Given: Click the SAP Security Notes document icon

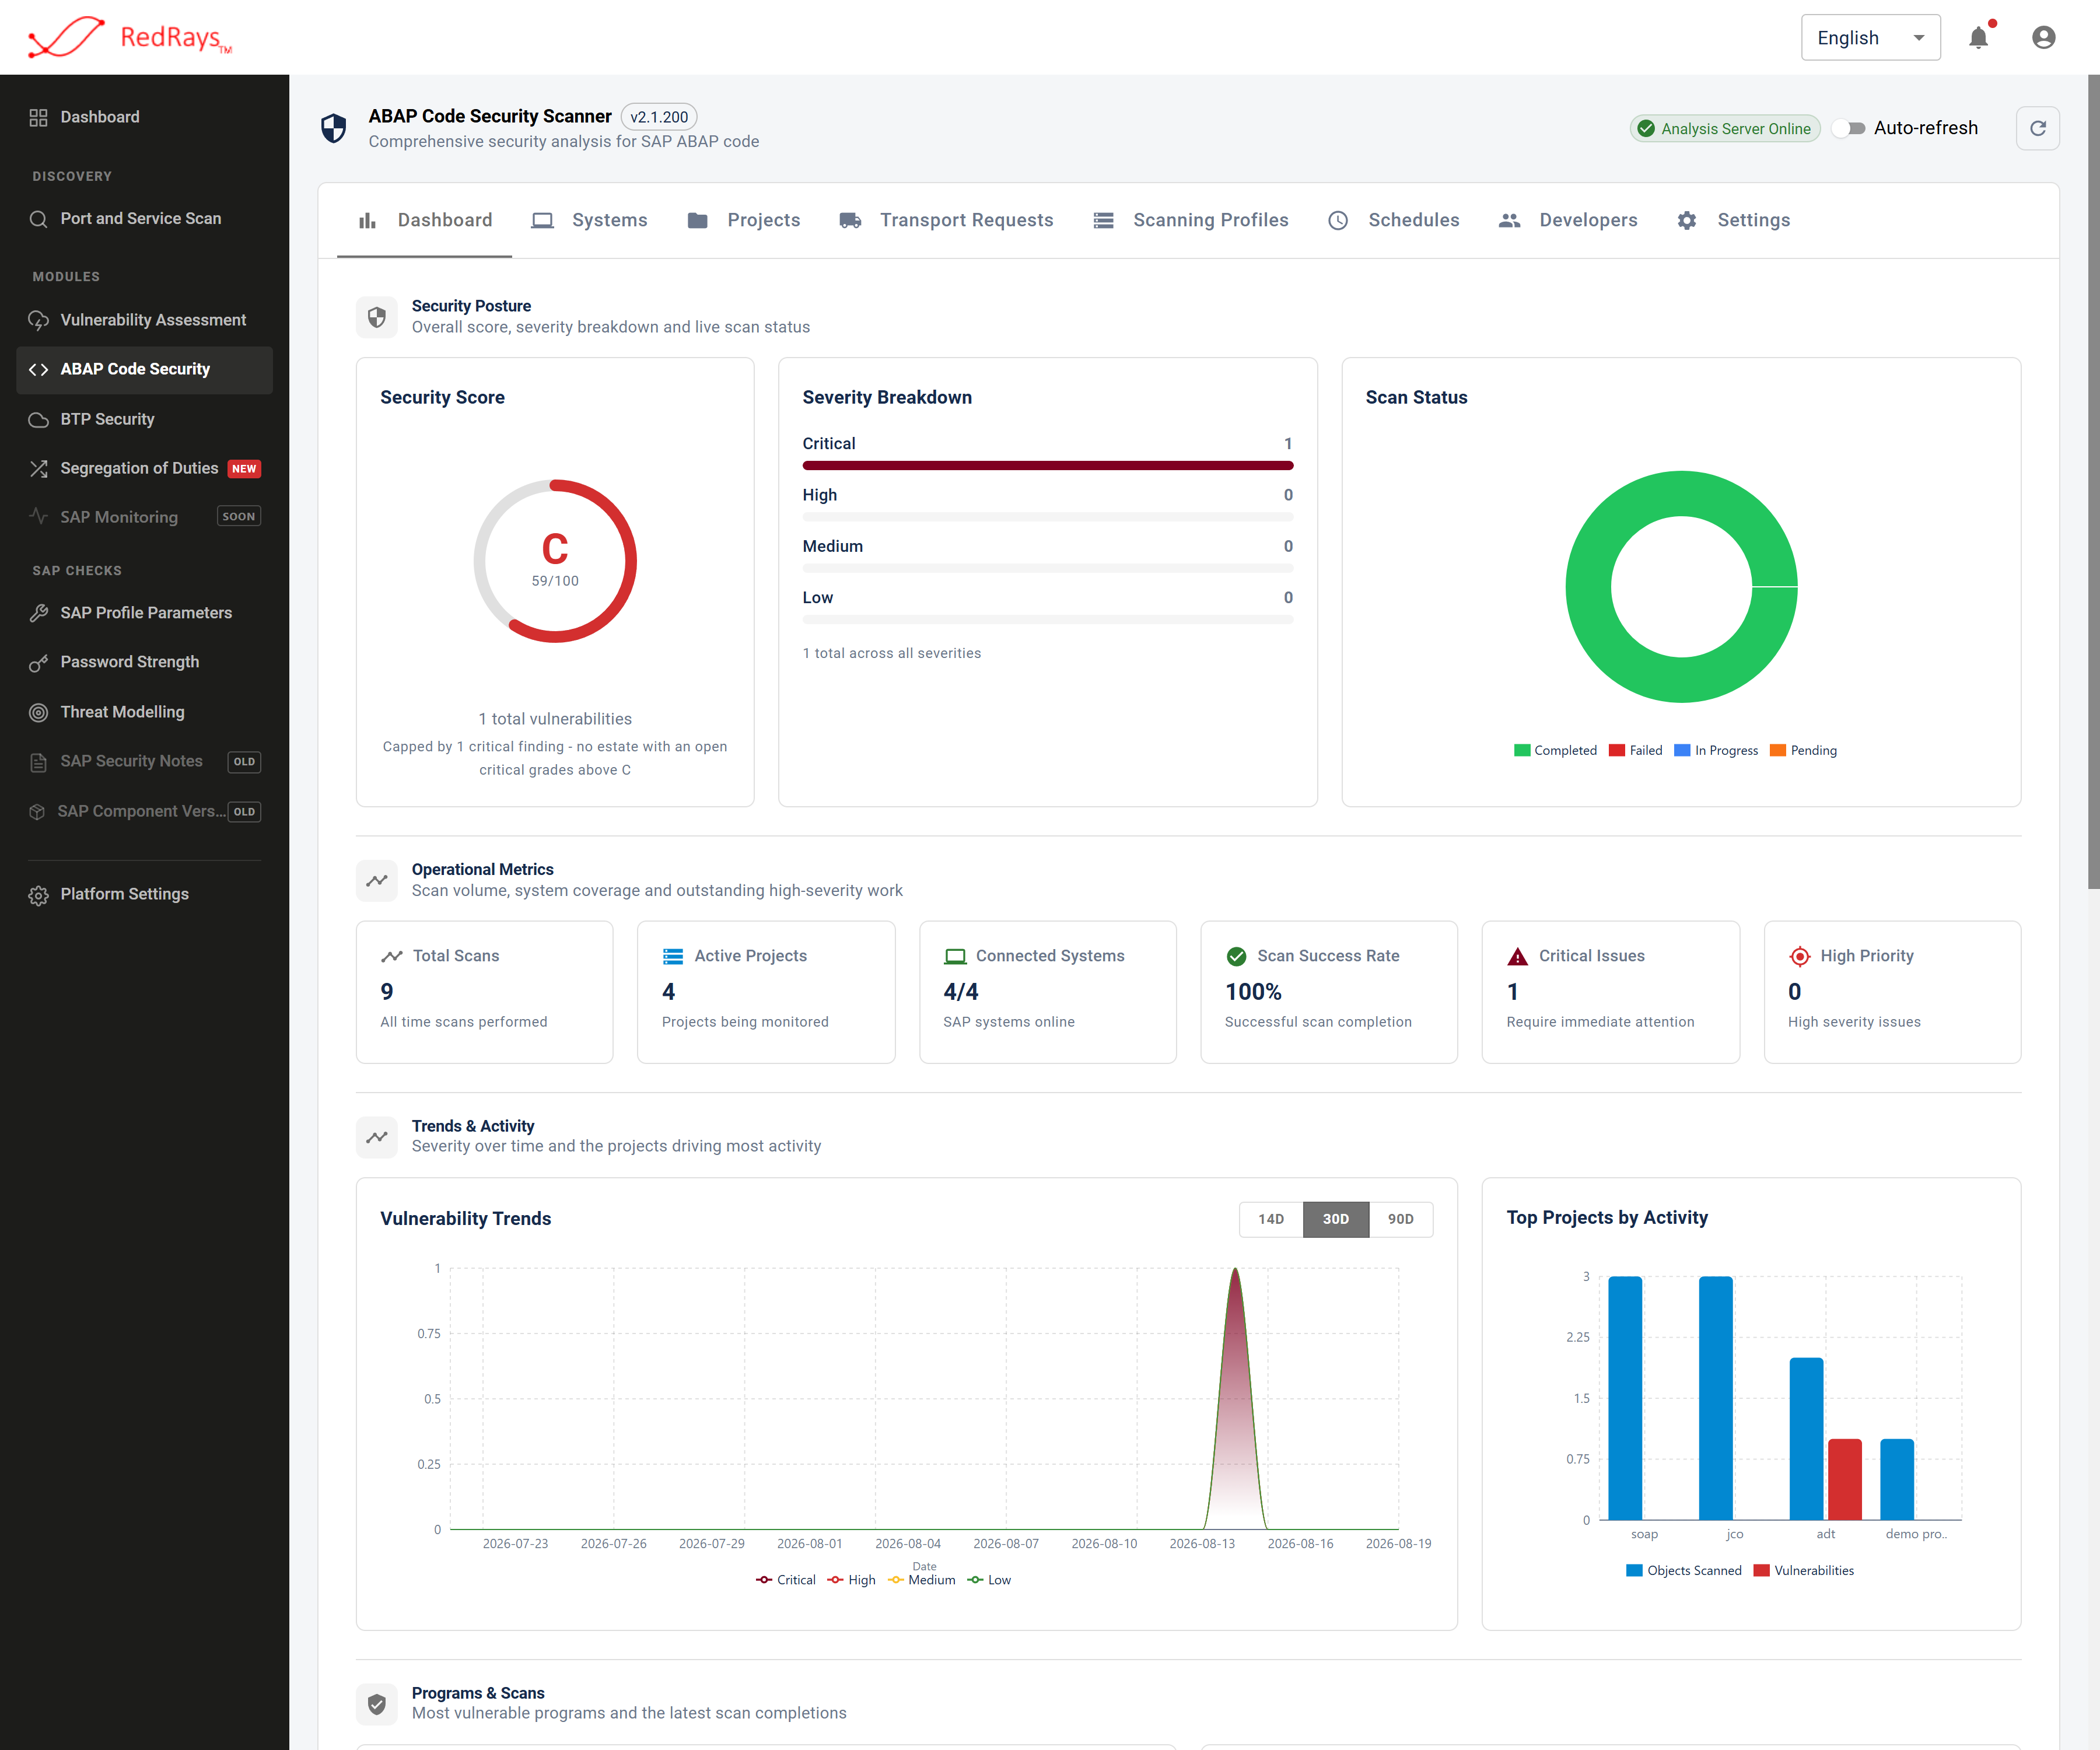Looking at the screenshot, I should 39,762.
